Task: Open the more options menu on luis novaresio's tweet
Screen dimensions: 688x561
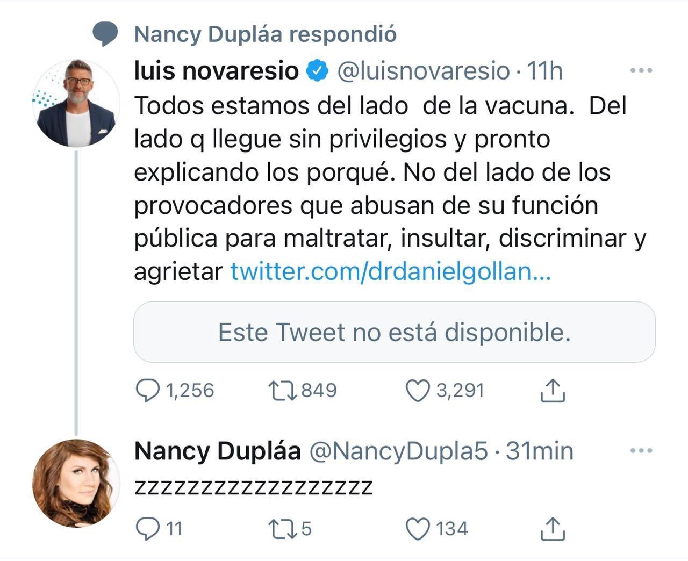Action: (641, 69)
